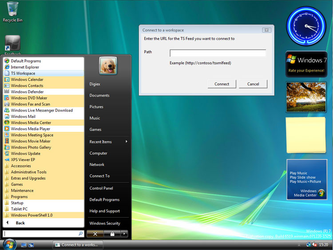Image resolution: width=333 pixels, height=250 pixels.
Task: Open Connect To
Action: pos(99,176)
